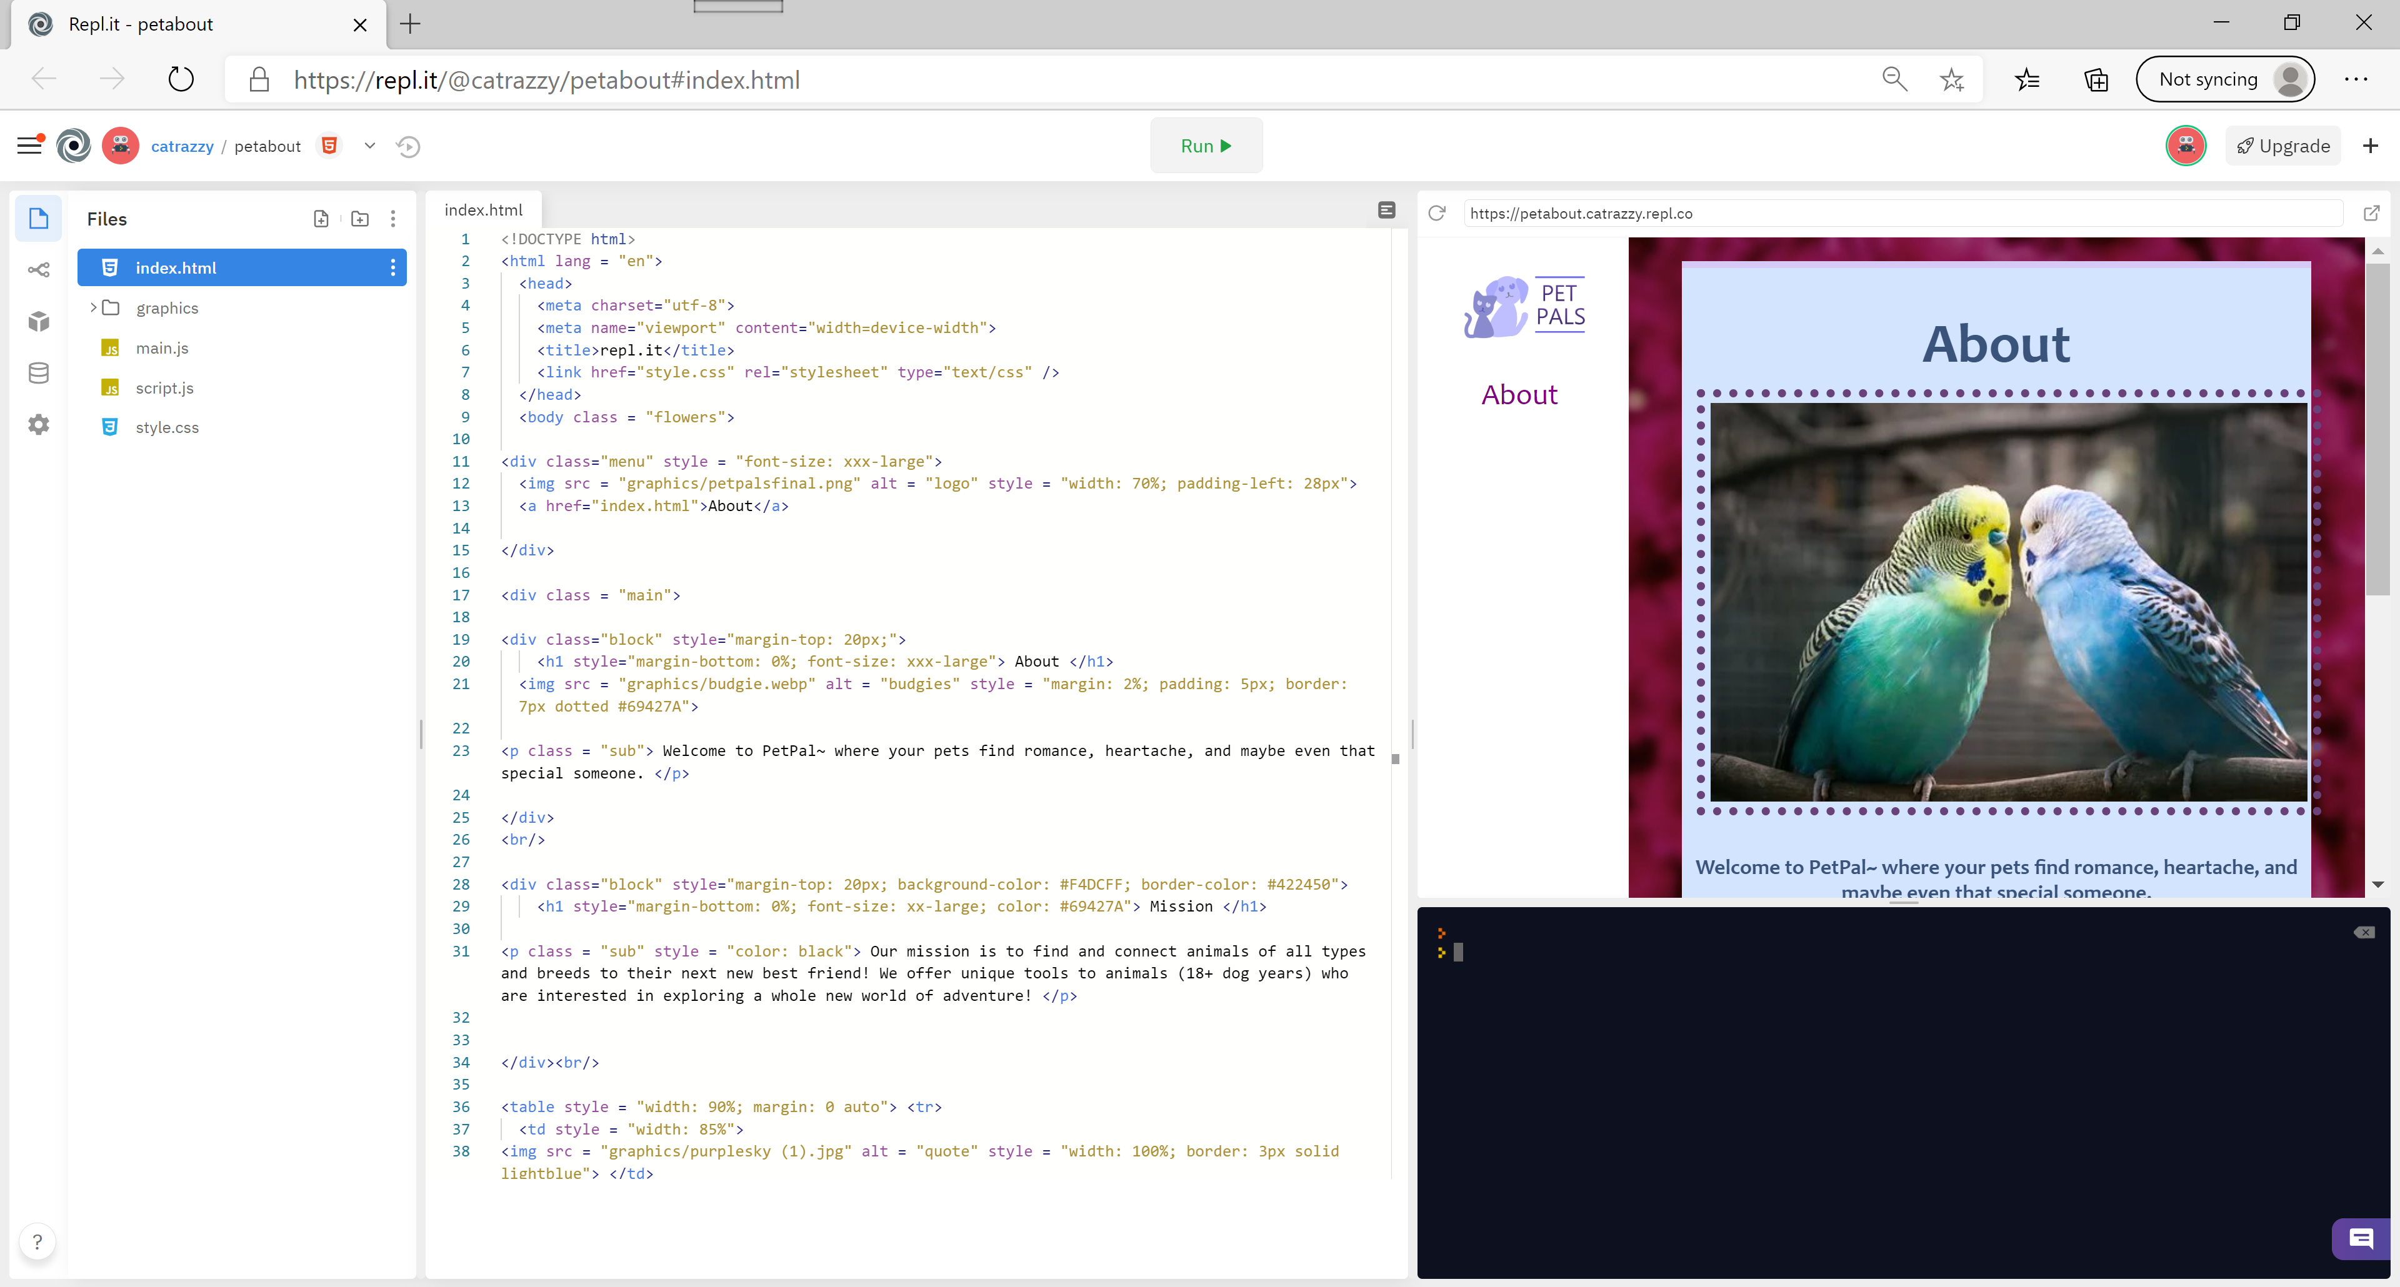This screenshot has height=1287, width=2400.
Task: Open the Database sidebar icon
Action: click(x=38, y=374)
